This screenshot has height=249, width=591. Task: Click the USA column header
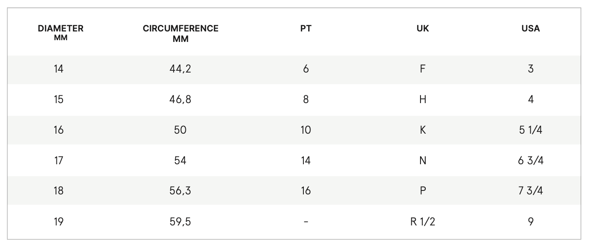pyautogui.click(x=531, y=29)
